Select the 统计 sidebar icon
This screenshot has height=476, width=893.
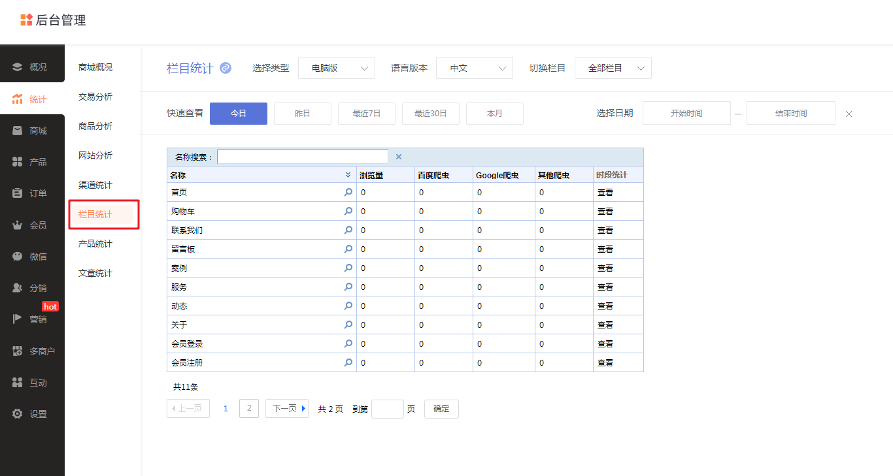18,99
